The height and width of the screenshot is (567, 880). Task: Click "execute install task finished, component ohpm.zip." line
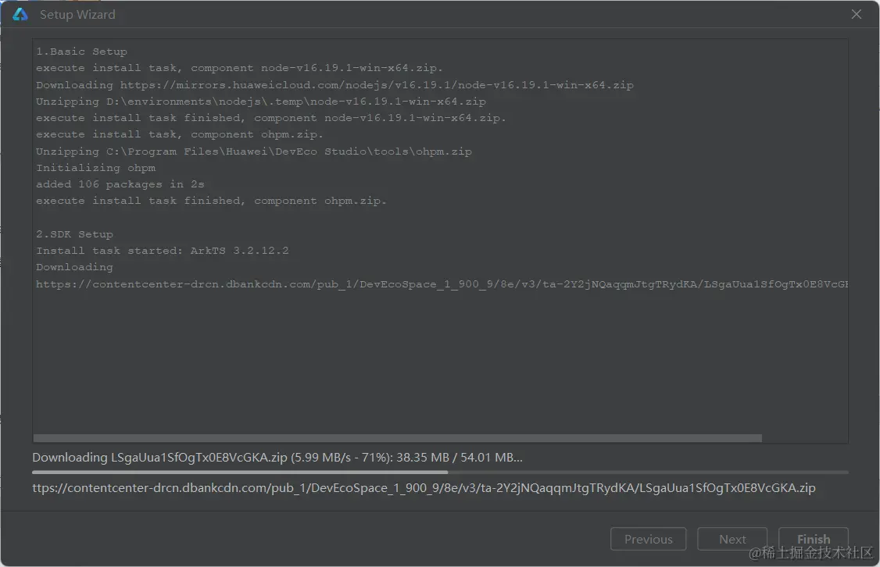211,201
